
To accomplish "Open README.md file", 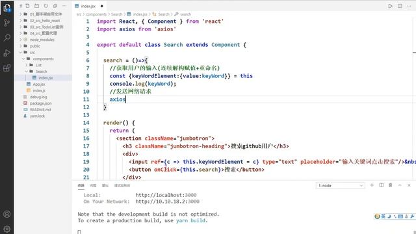I will (40, 110).
